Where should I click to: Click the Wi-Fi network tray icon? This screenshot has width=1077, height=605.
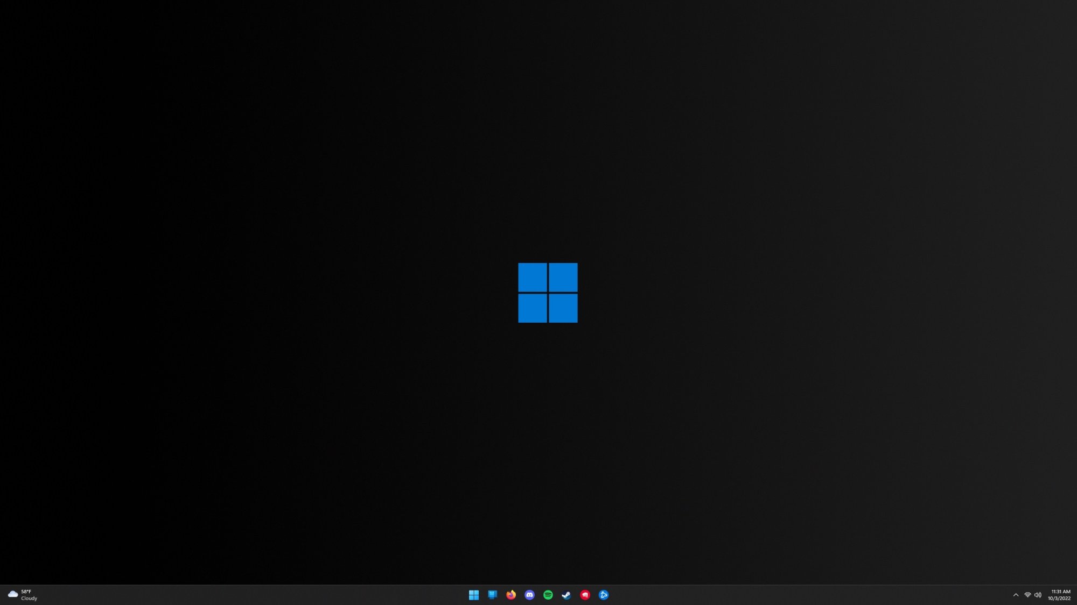click(x=1027, y=595)
